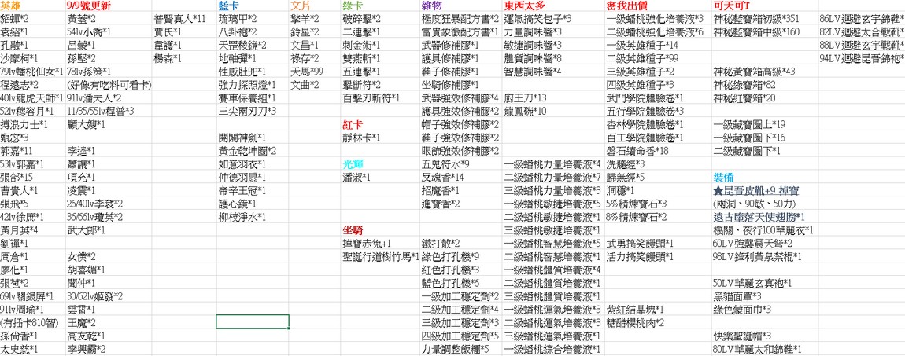
Task: Select the 綠卡 header cell
Action: (x=353, y=6)
